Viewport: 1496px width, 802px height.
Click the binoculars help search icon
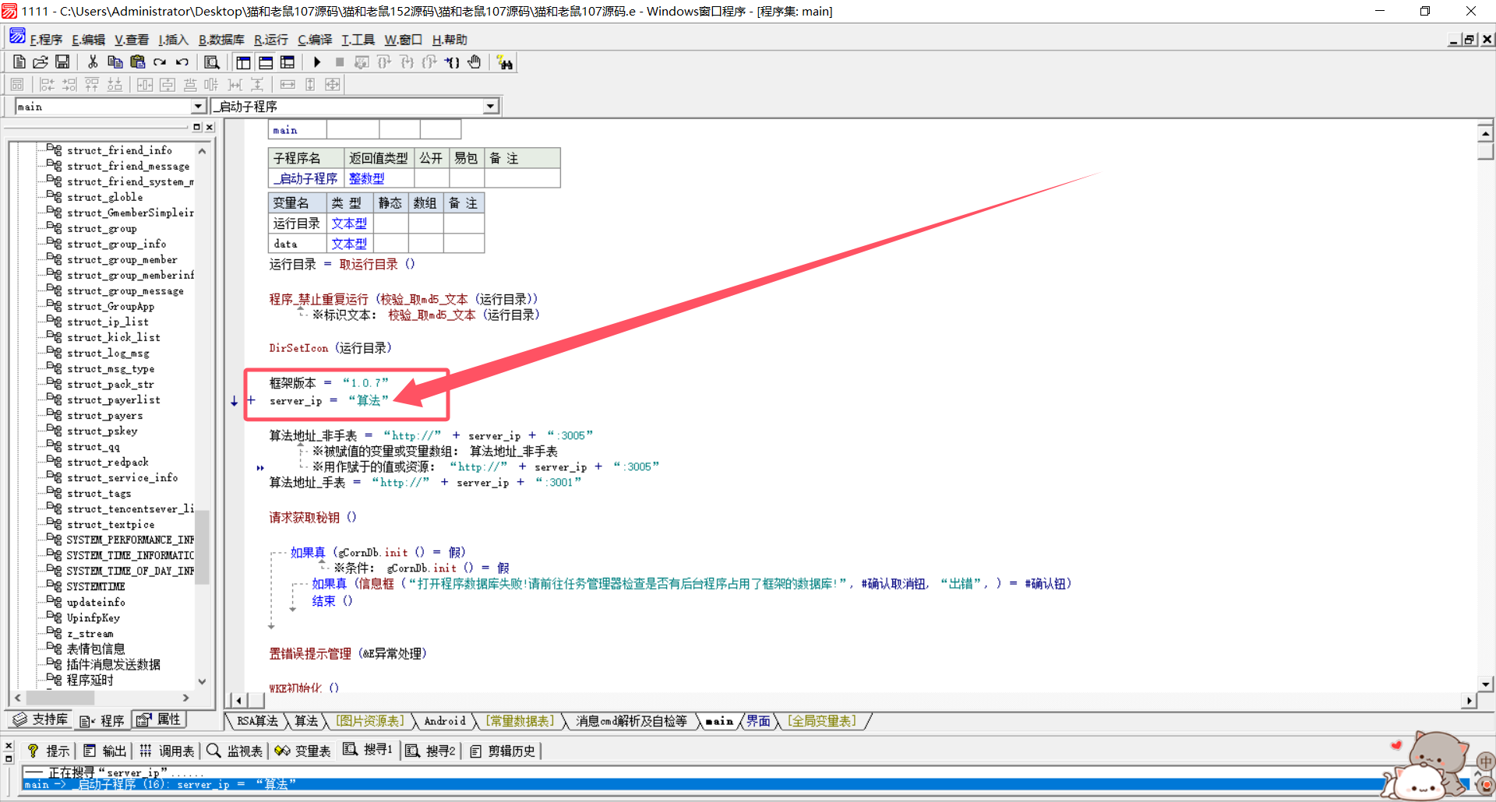click(505, 63)
